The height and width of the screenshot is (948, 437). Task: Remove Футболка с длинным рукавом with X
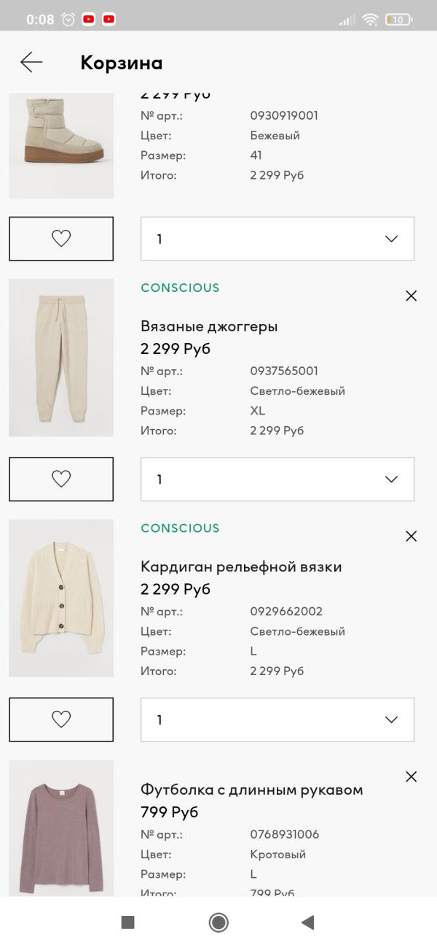pos(411,776)
